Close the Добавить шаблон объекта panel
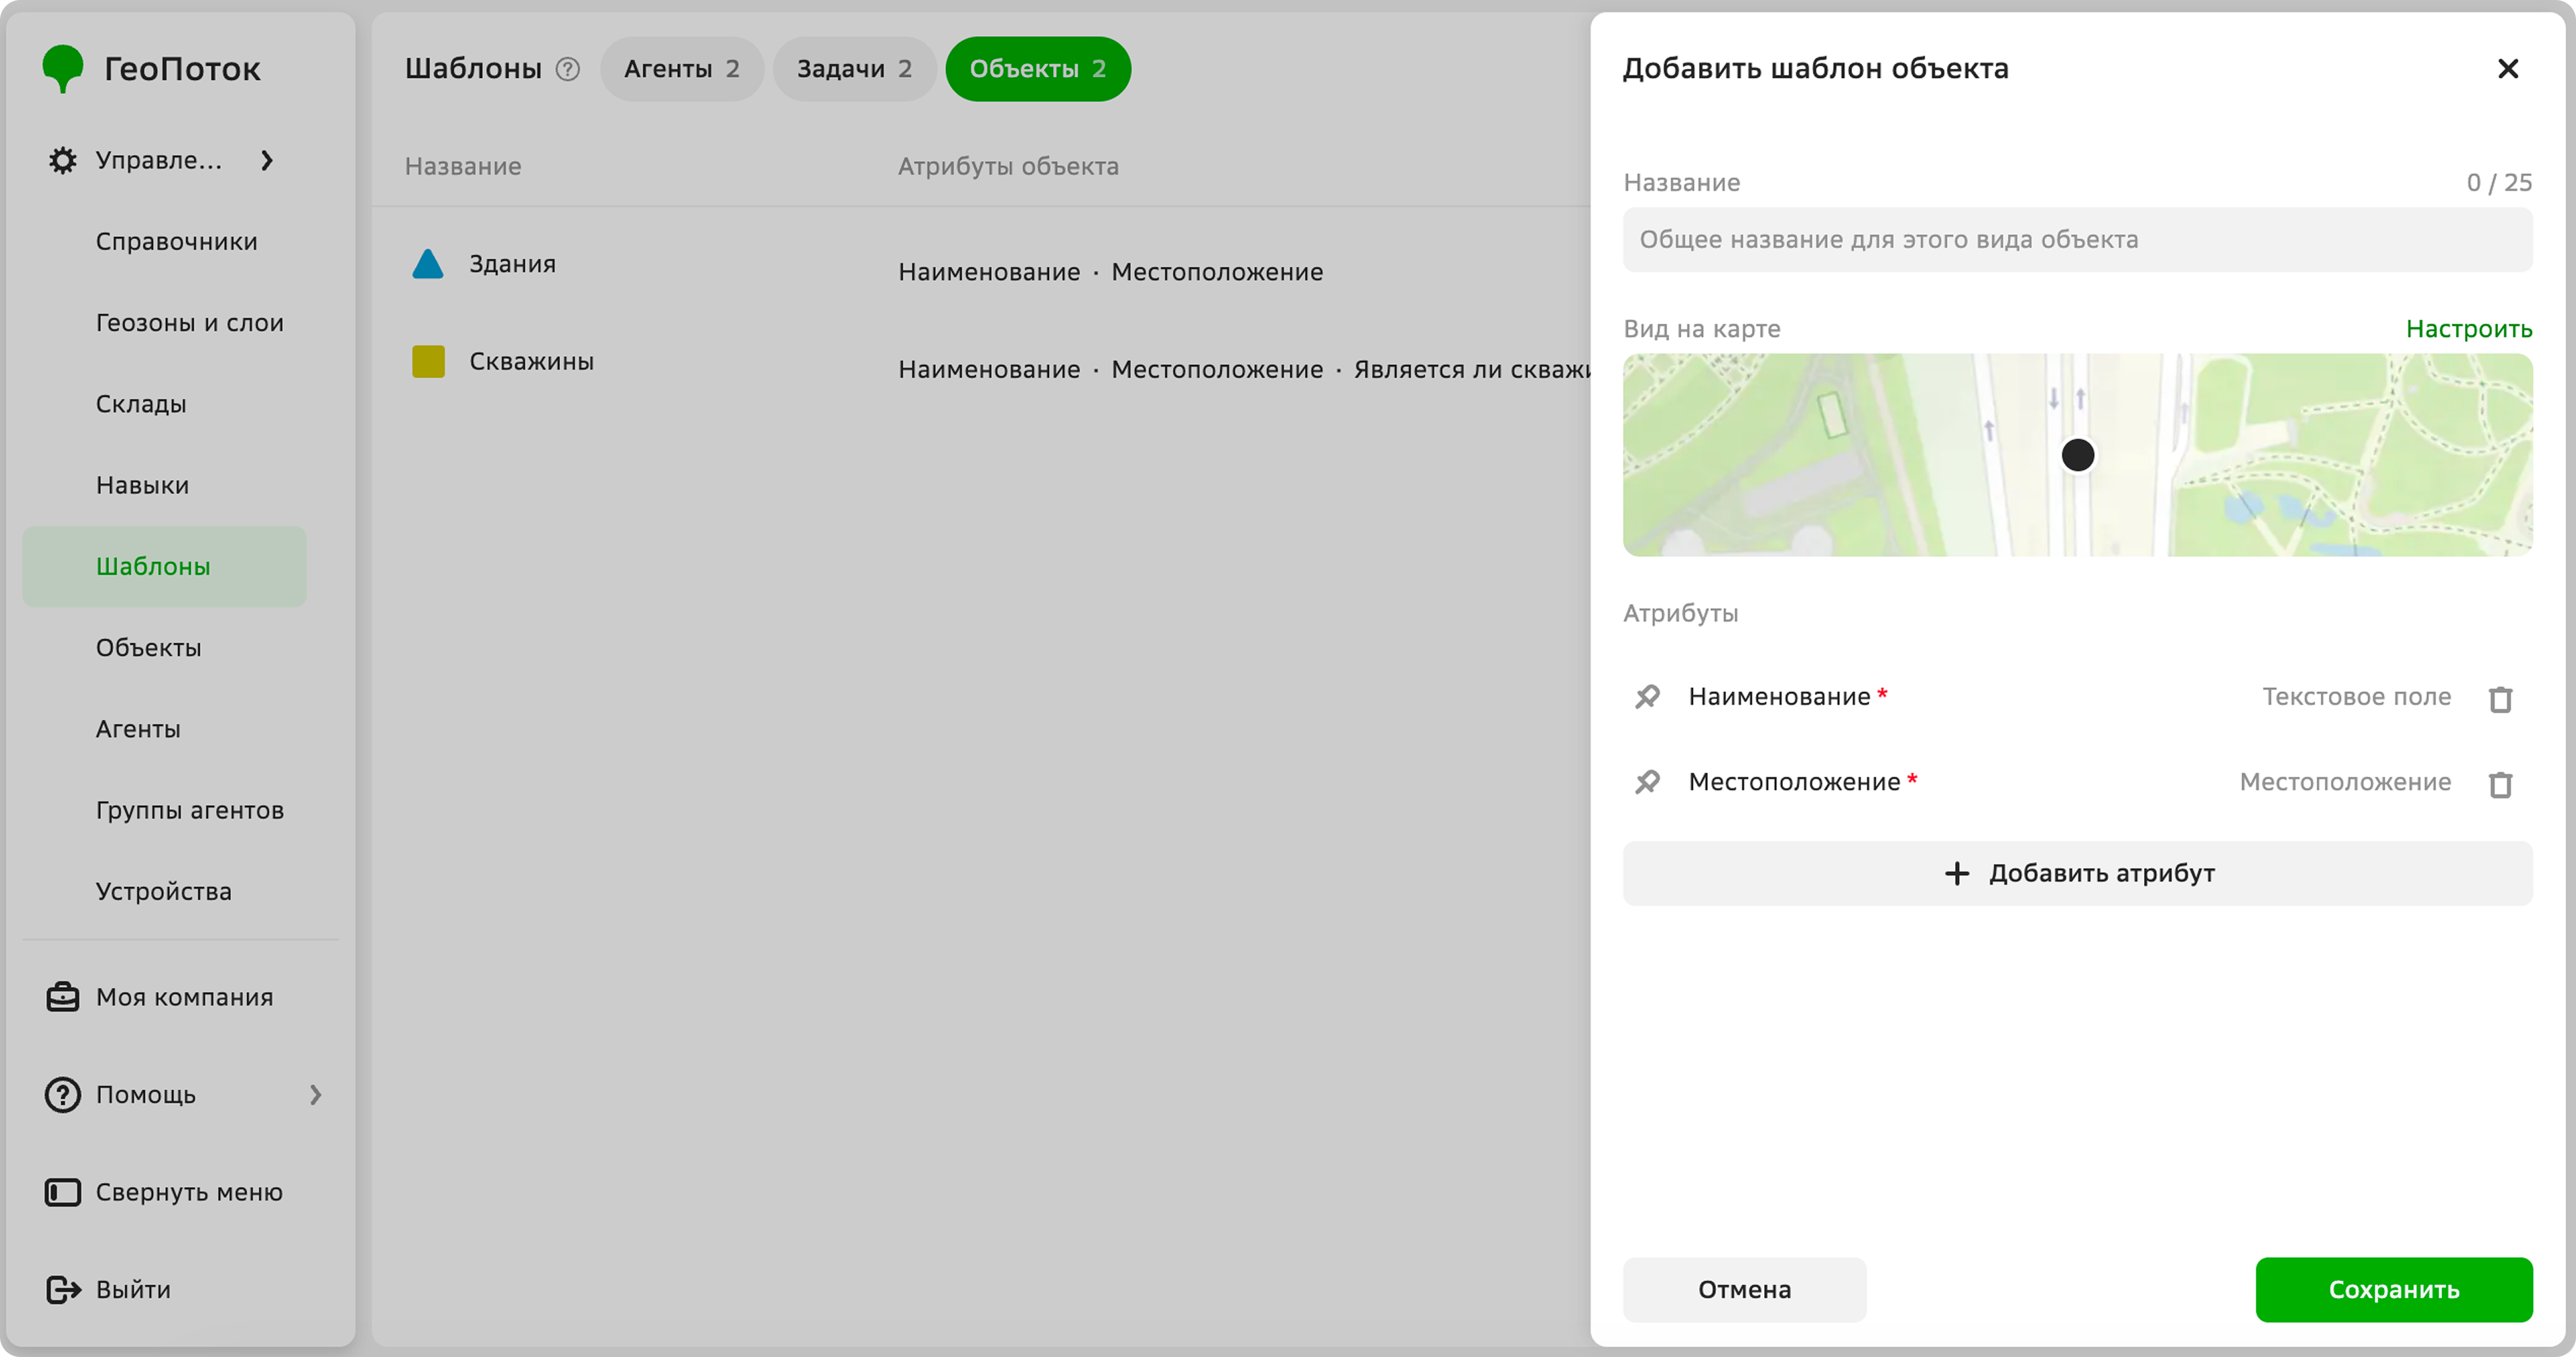 click(x=2508, y=68)
